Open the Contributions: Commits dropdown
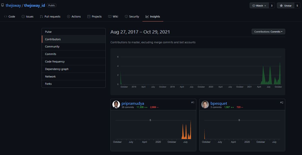 point(268,31)
